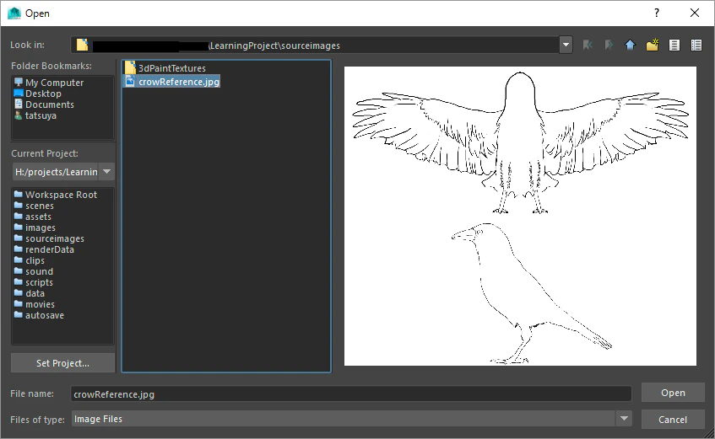Click the File name input field
Viewport: 715px width, 439px height.
pos(350,393)
